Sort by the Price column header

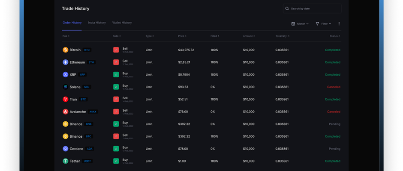coord(182,36)
